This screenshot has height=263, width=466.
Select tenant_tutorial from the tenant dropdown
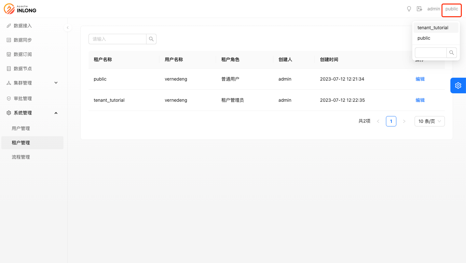(432, 27)
